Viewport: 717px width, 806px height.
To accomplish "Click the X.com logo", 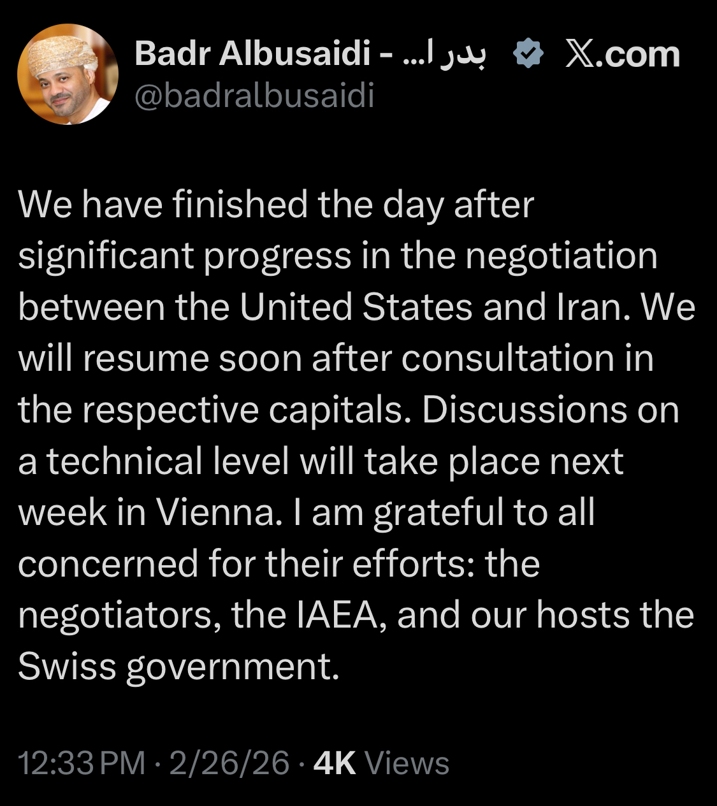I will 623,54.
